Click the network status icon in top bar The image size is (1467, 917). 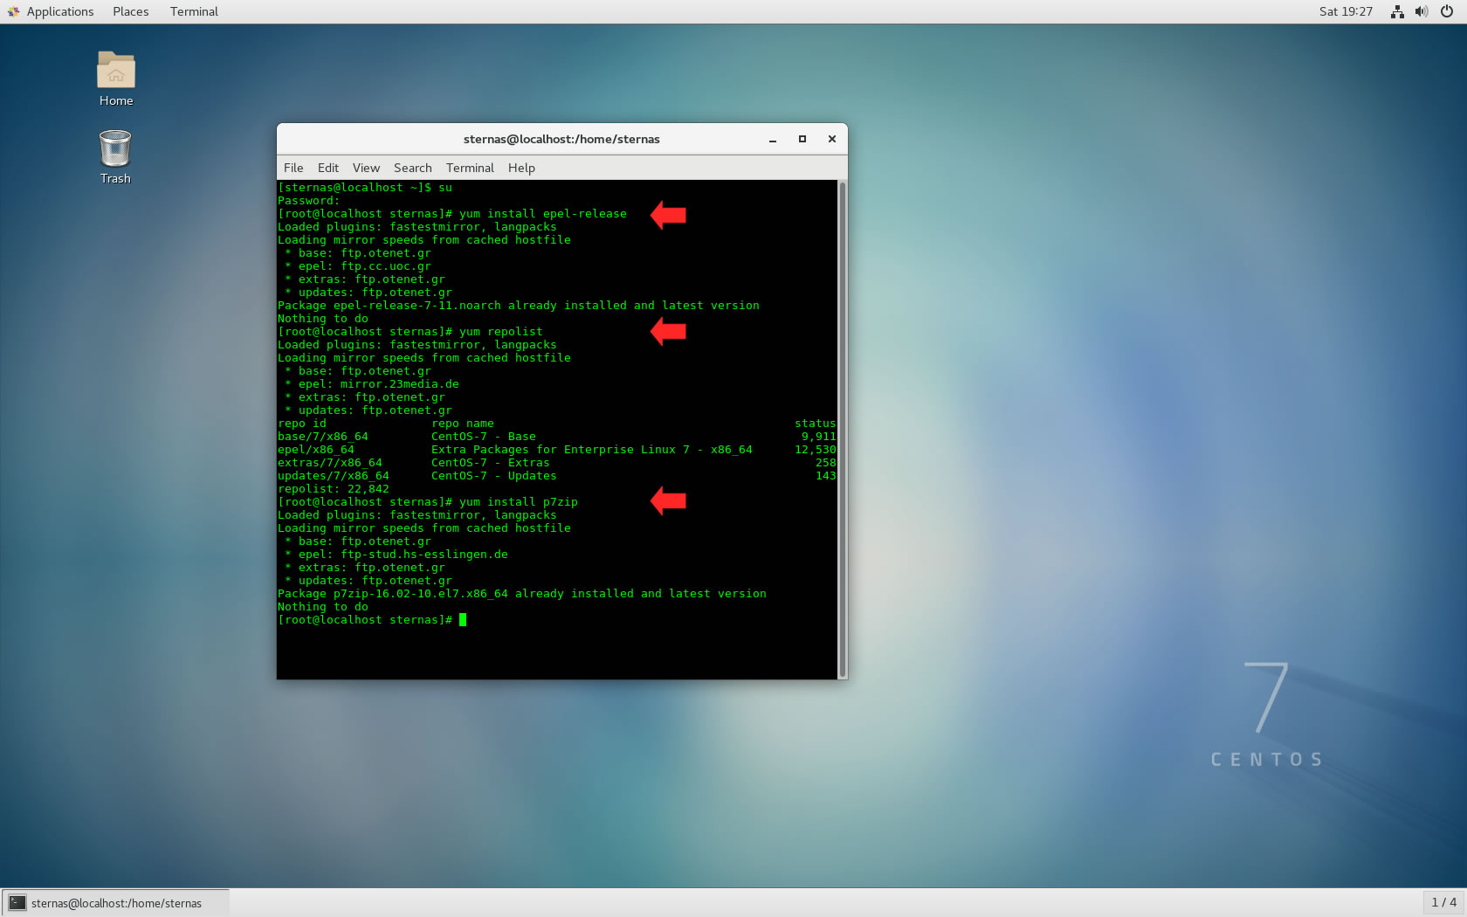[1397, 11]
